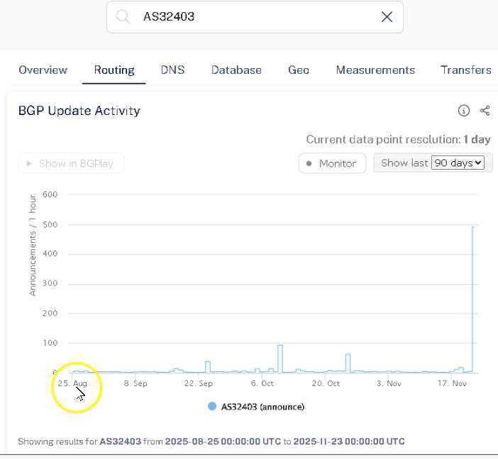Click the blue legend dot for AS32403
Viewport: 498px width, 460px height.
(x=211, y=407)
